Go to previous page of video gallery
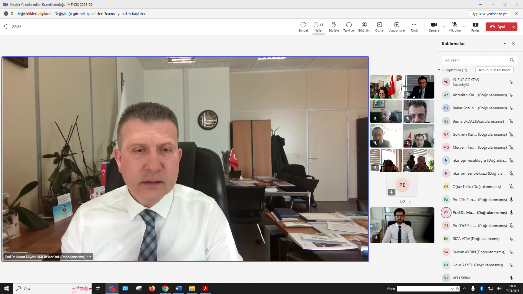The width and height of the screenshot is (523, 294). (395, 202)
